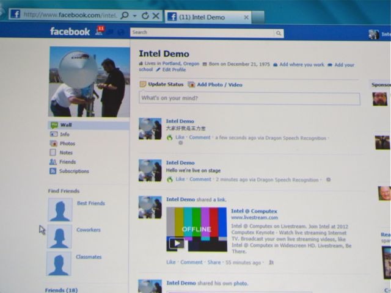Click Like on Intel @ Computex post

(x=171, y=262)
